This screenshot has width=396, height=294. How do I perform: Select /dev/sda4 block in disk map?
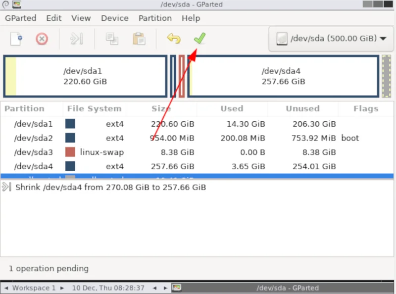coord(283,76)
